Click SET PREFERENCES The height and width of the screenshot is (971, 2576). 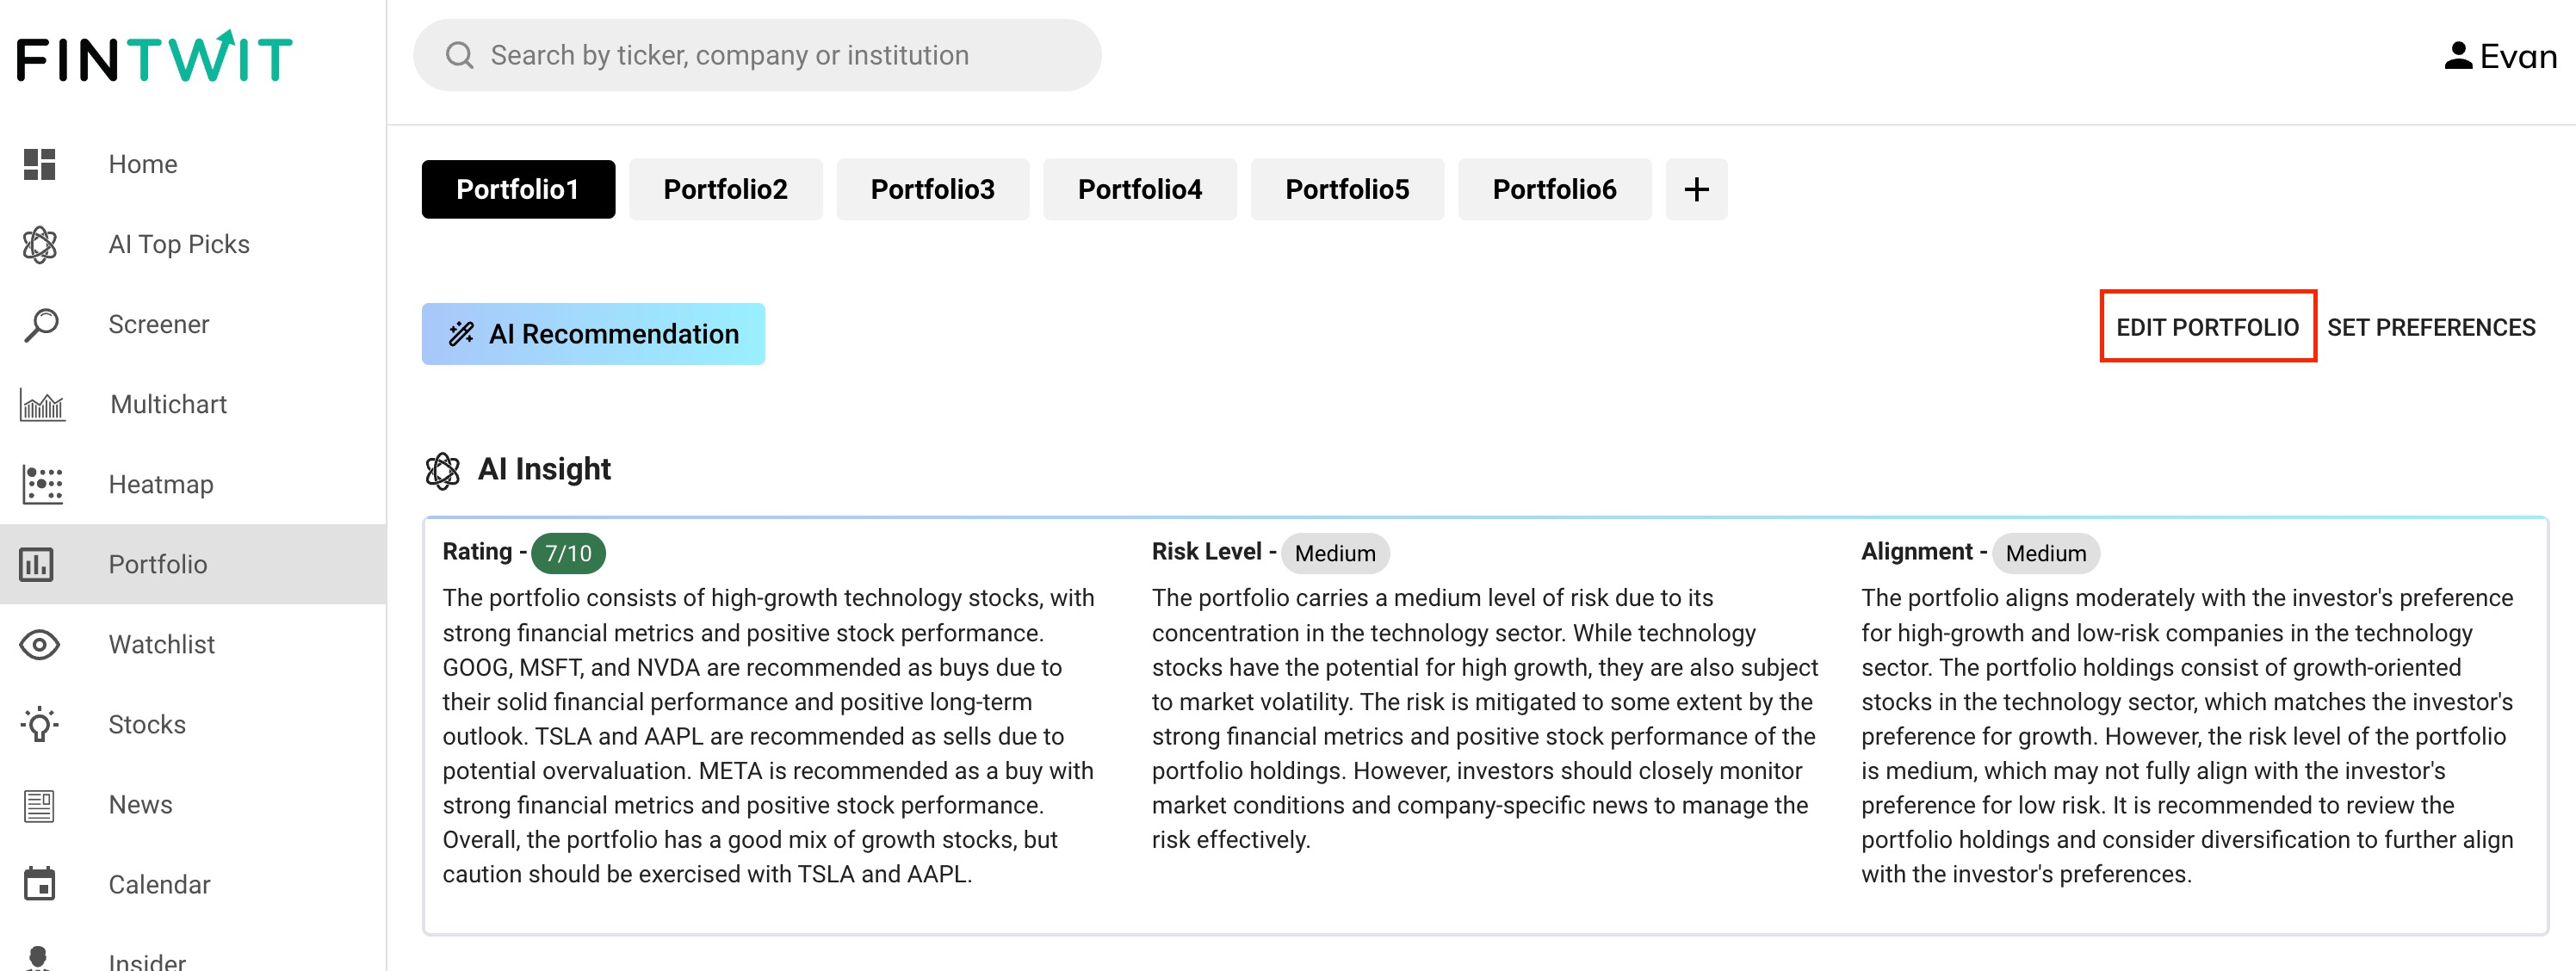(2430, 327)
